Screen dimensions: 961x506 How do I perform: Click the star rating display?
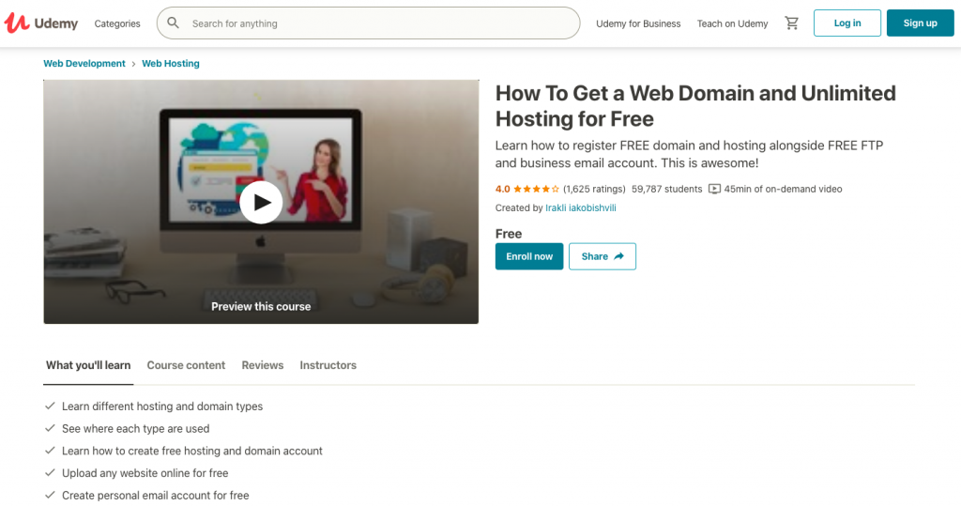pyautogui.click(x=536, y=189)
